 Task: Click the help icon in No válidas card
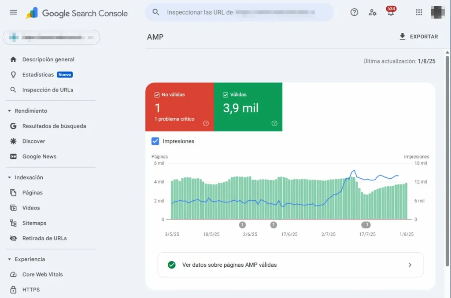(x=206, y=123)
